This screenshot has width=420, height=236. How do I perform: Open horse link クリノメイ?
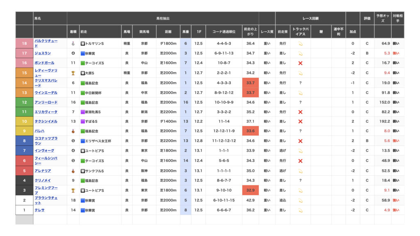pos(42,181)
